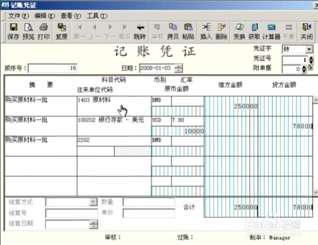Click the 保存 (Save) toolbar icon

coord(13,32)
